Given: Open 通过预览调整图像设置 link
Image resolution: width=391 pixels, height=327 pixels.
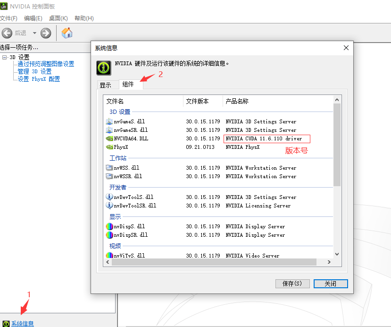Looking at the screenshot, I should (46, 64).
